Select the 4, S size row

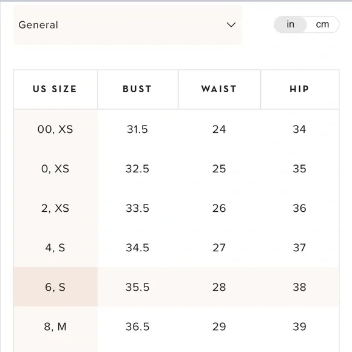pyautogui.click(x=176, y=248)
